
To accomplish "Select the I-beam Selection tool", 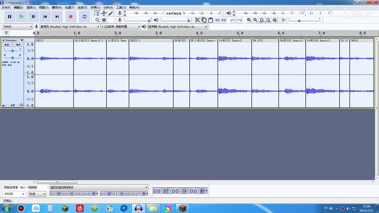I will tap(97, 13).
